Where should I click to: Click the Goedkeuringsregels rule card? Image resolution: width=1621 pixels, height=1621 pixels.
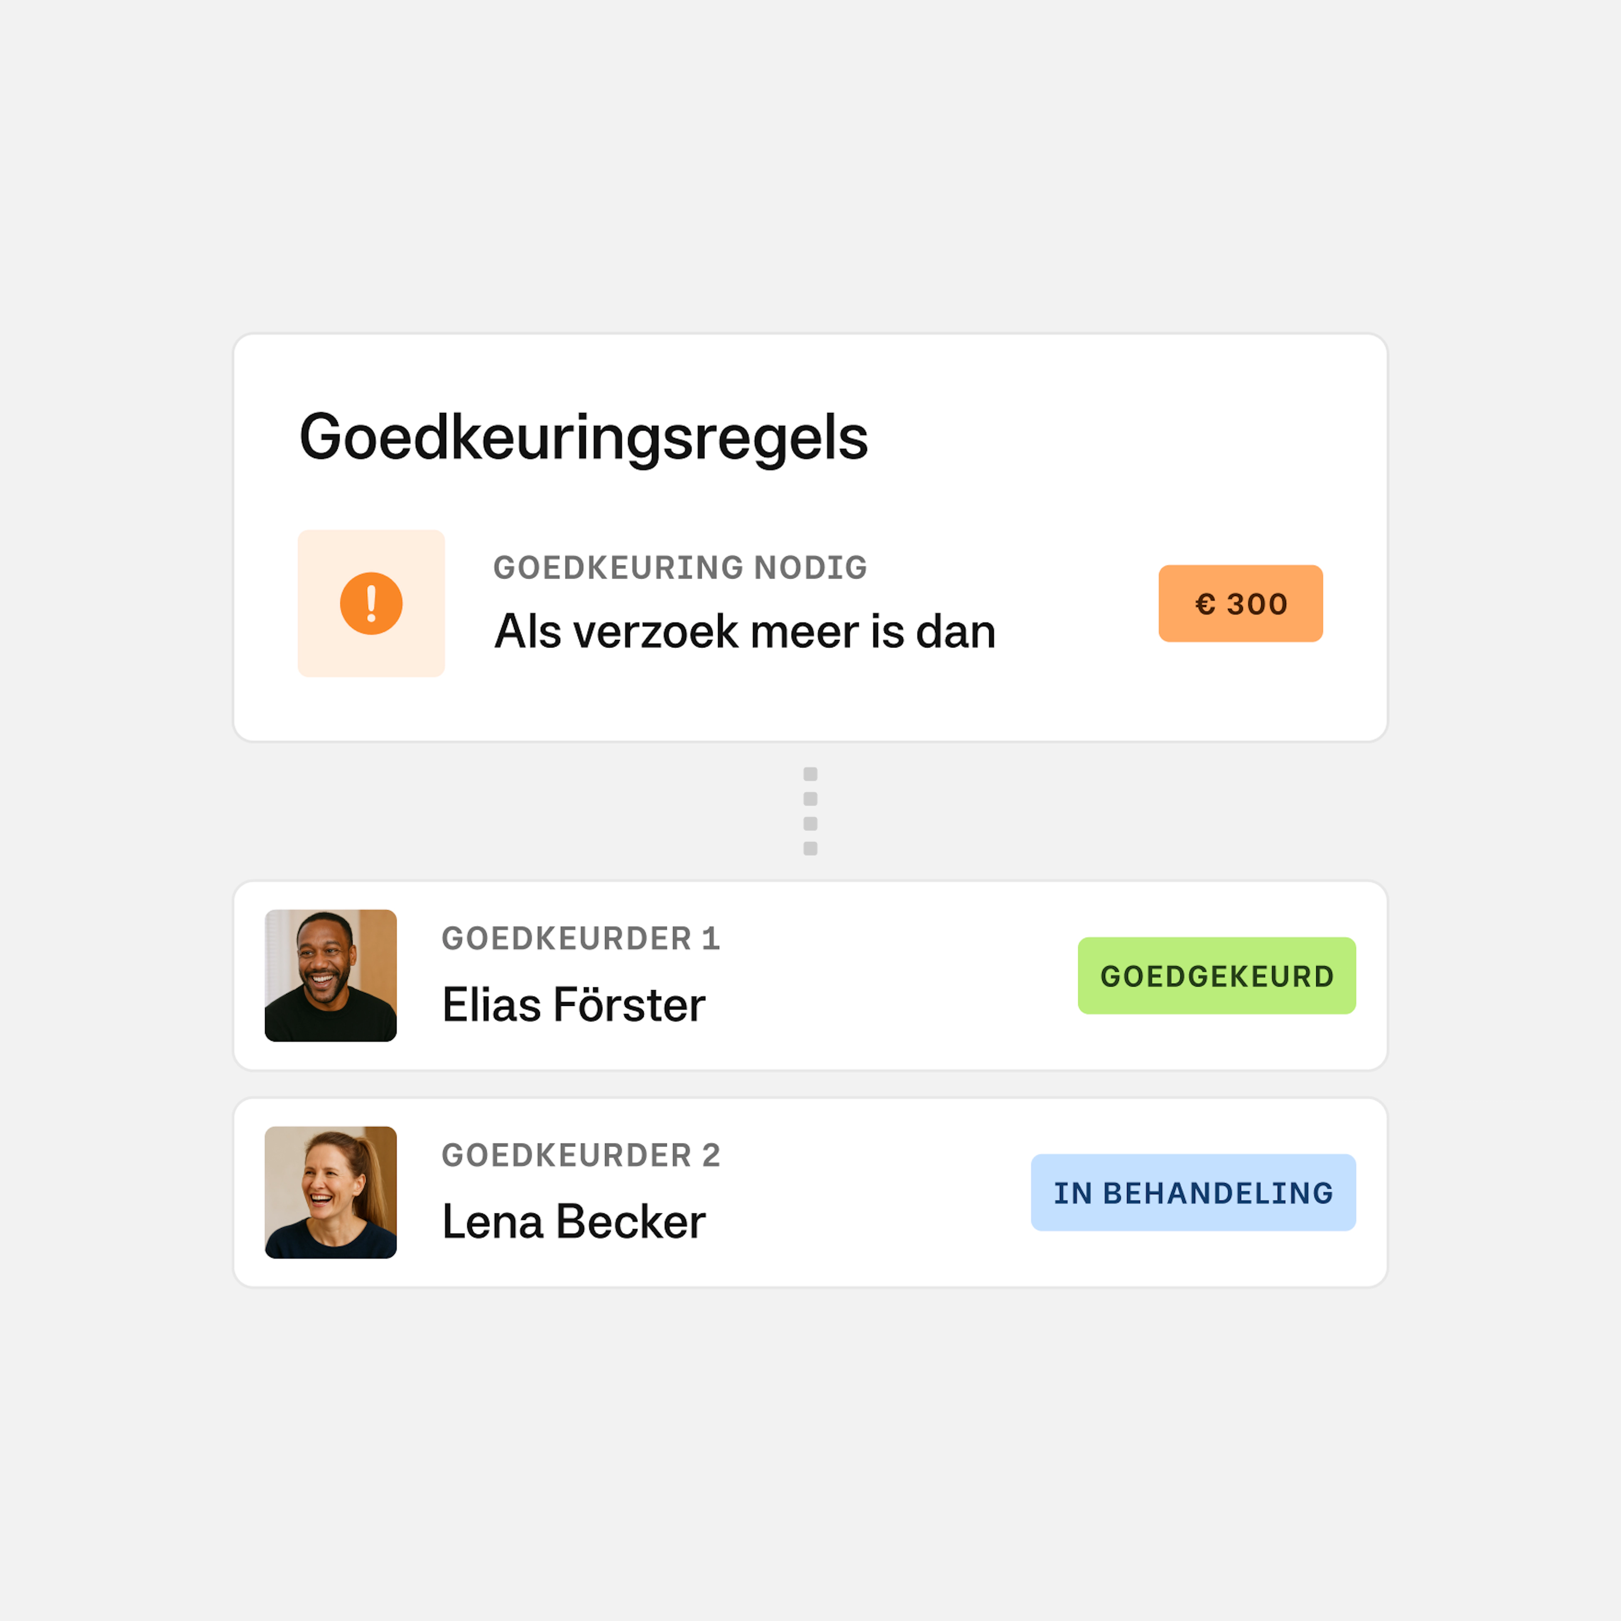click(810, 538)
